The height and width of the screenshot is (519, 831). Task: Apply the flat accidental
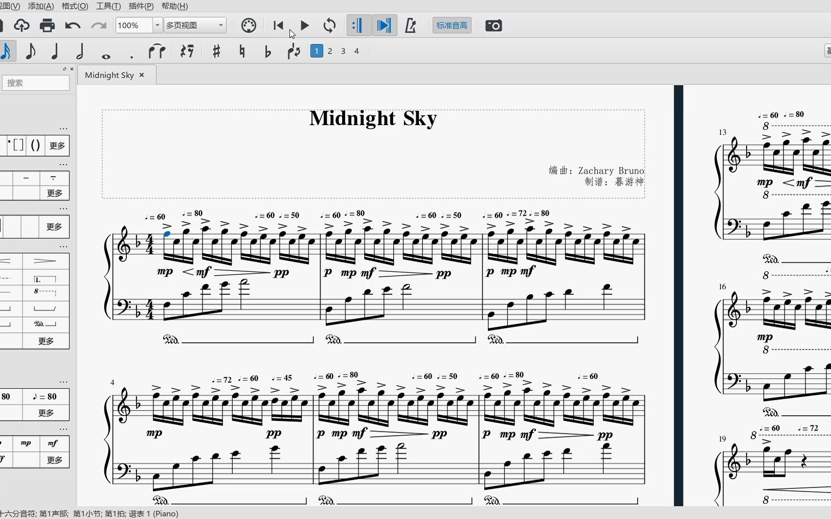pos(267,51)
